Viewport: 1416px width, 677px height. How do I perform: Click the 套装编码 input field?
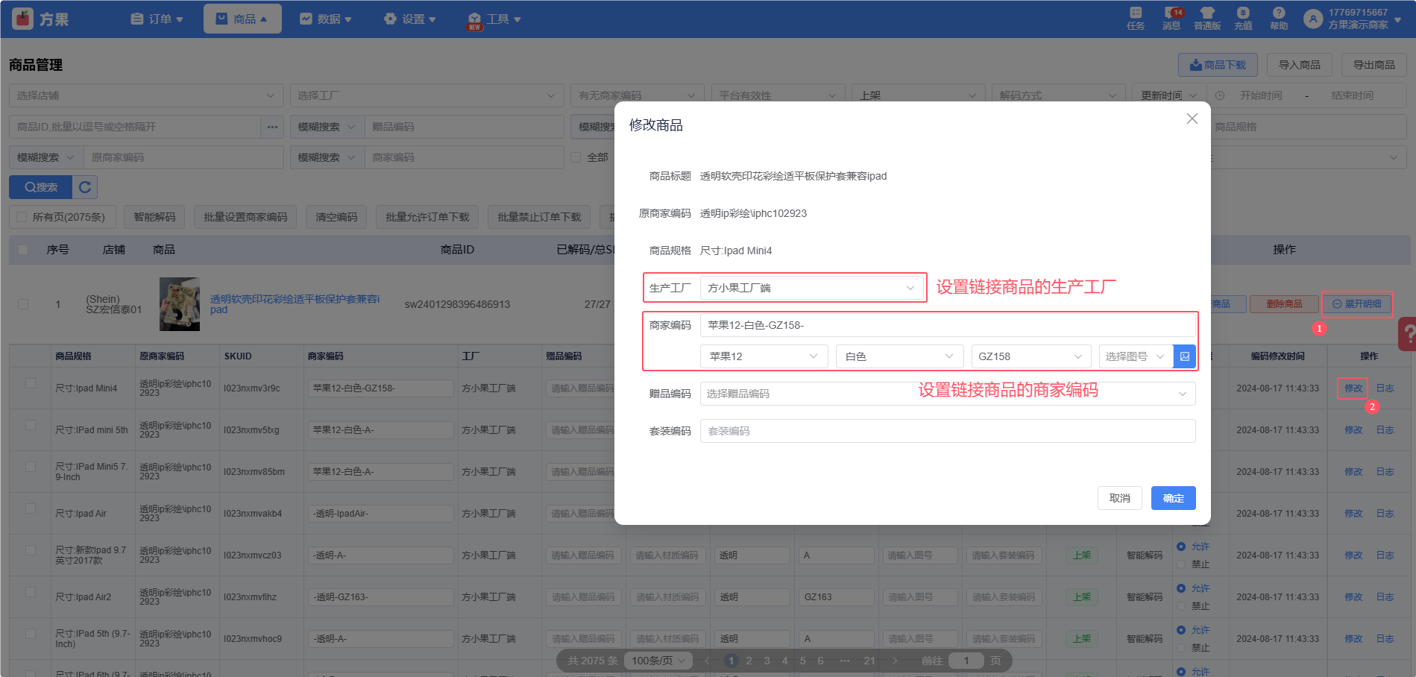947,431
